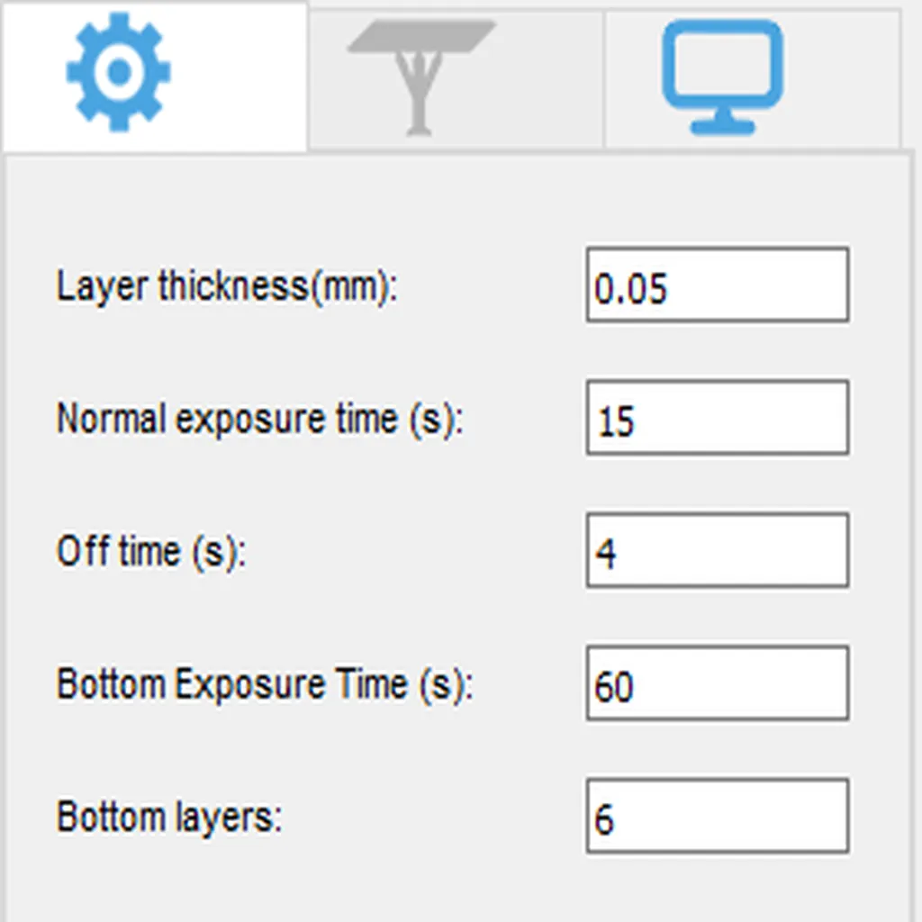Open the gear print settings tab

tap(153, 76)
